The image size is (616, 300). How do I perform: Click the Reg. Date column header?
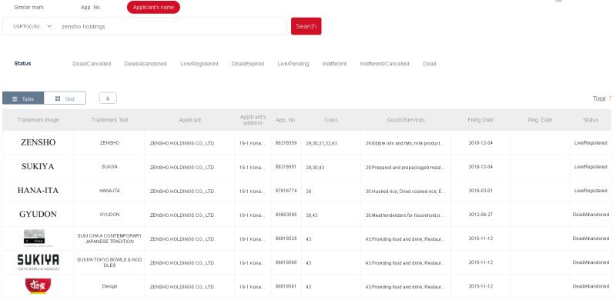[x=541, y=120]
